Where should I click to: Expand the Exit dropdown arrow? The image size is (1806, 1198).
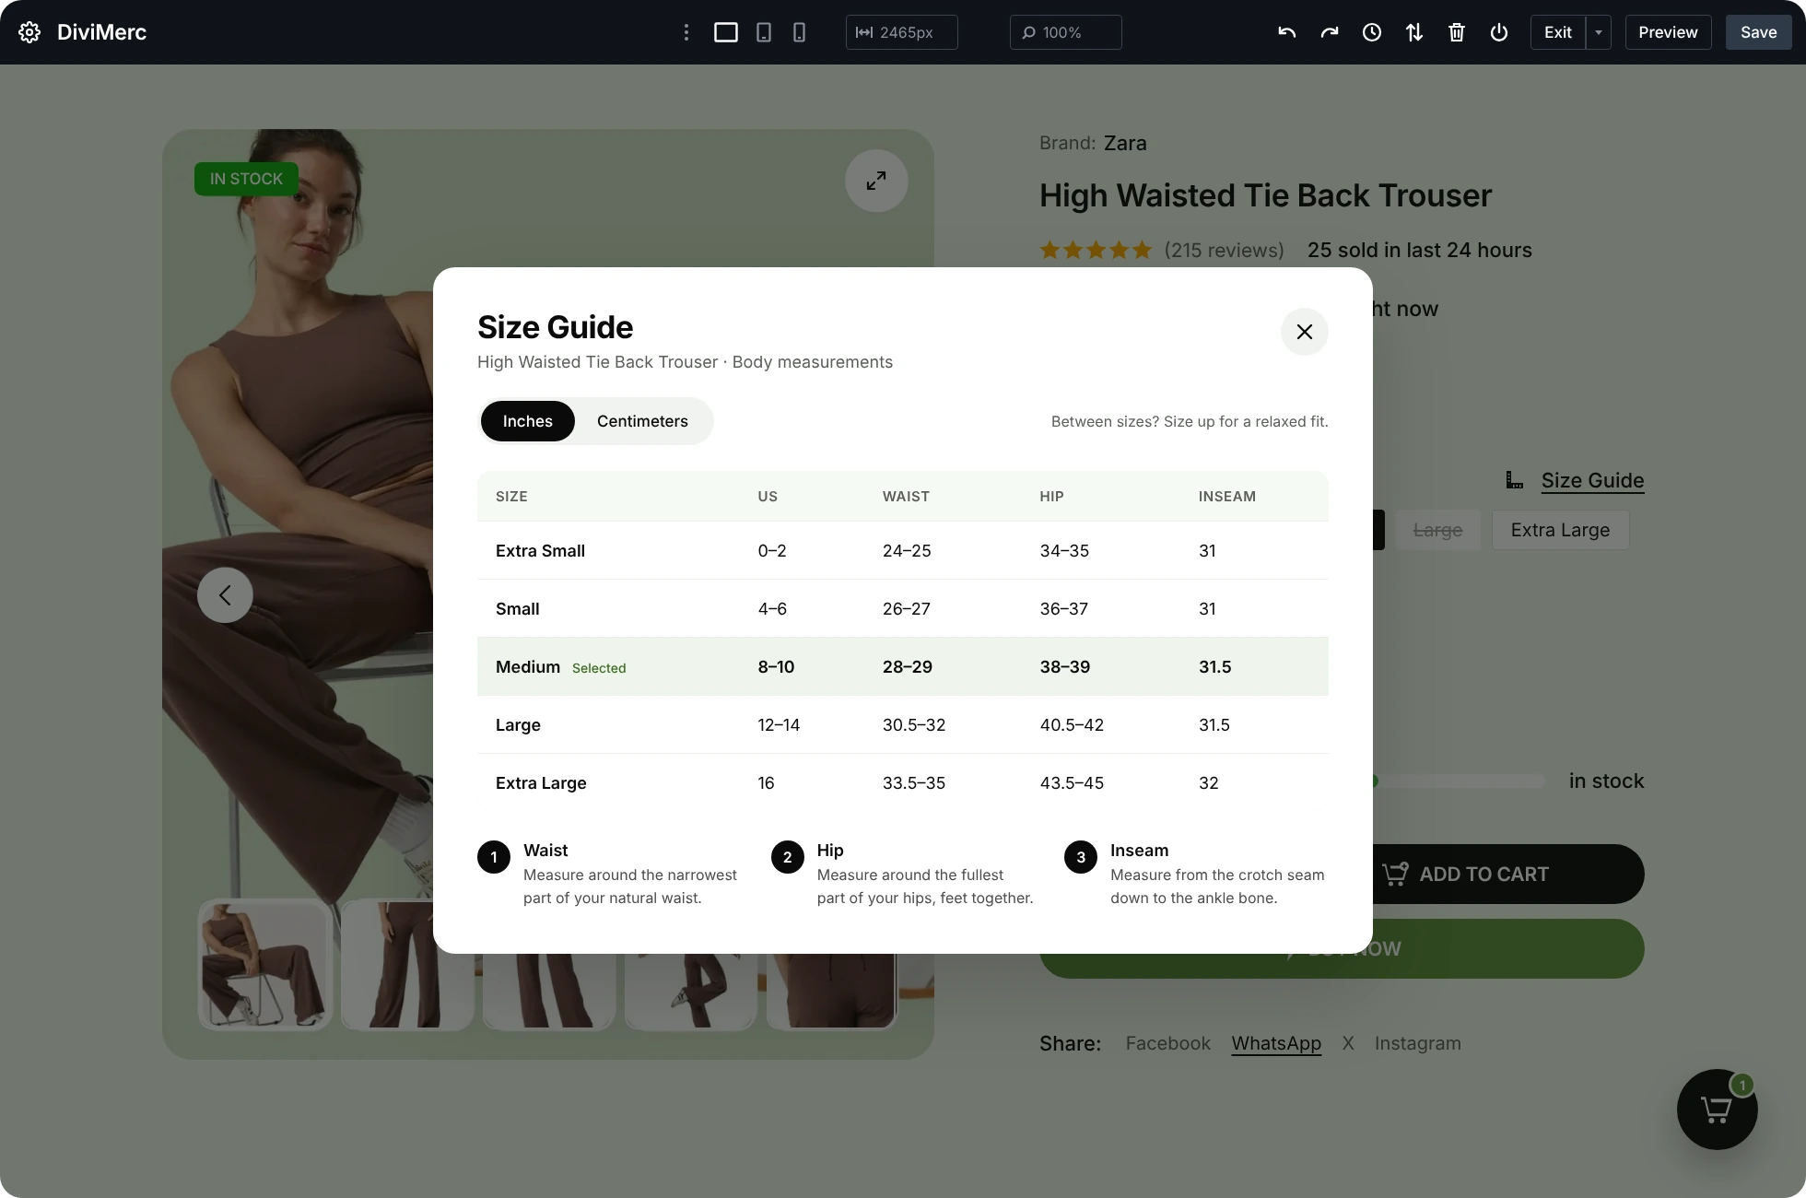[x=1599, y=32]
